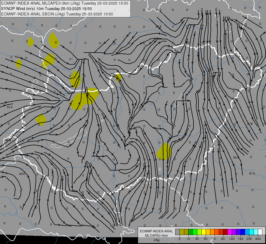This screenshot has width=266, height=244.
Task: Select the red-orange legend swatch
Action: click(x=217, y=232)
